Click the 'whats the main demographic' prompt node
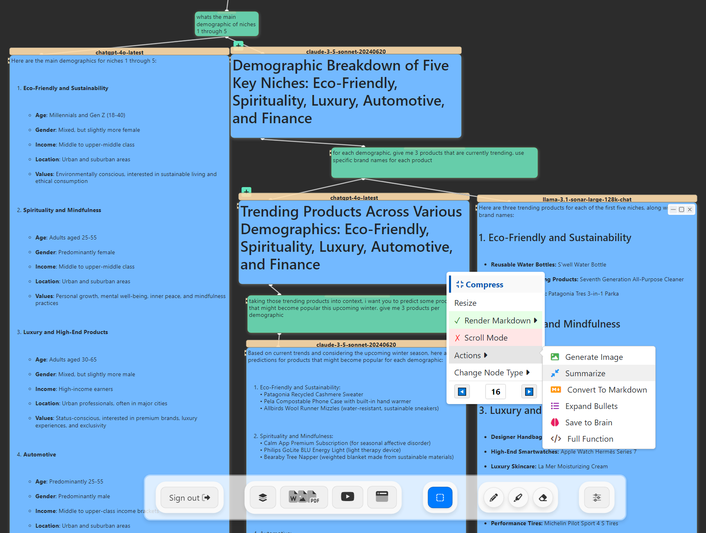This screenshot has height=533, width=706. click(x=226, y=24)
